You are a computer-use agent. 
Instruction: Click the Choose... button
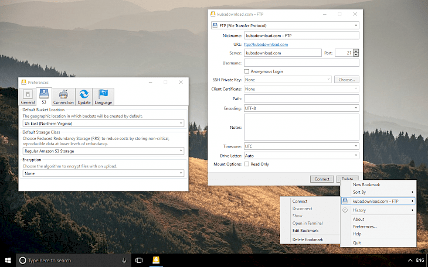pos(347,80)
